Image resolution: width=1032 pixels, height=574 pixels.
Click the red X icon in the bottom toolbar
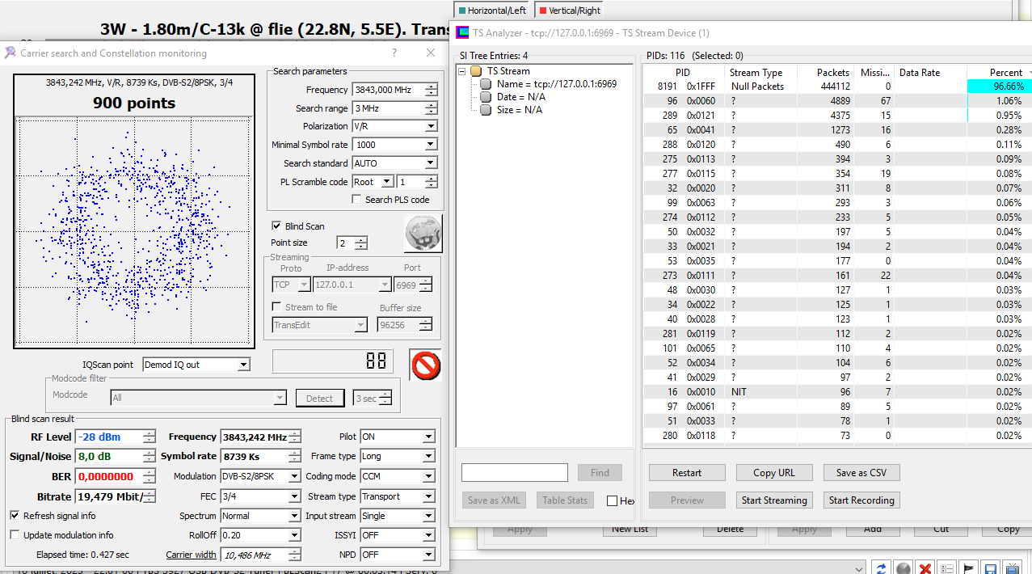pyautogui.click(x=925, y=568)
